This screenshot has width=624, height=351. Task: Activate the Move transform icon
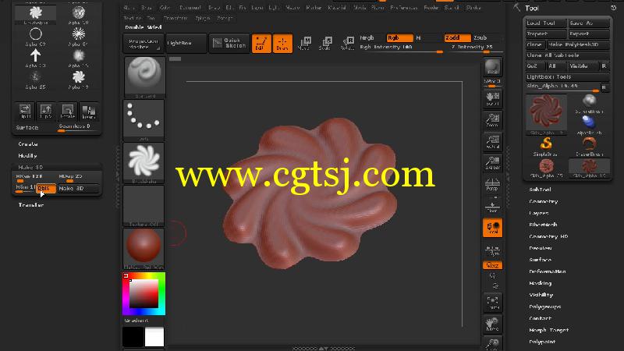304,43
